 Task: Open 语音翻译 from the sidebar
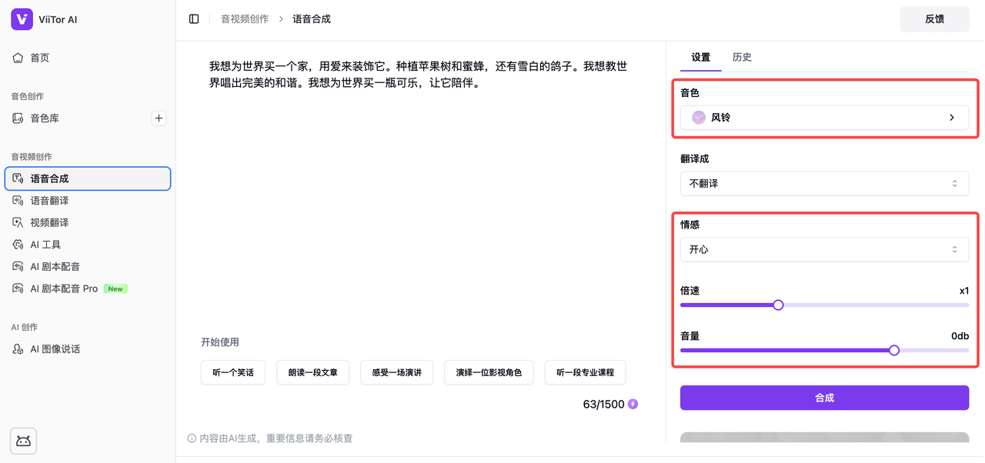49,201
